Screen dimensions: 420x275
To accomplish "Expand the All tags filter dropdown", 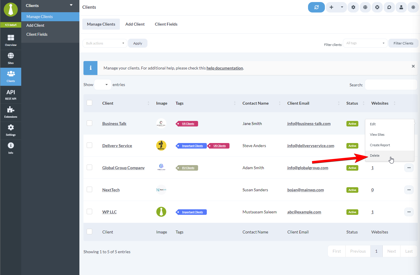I will tap(365, 43).
